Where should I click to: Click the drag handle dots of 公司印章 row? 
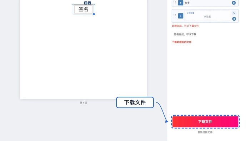175,16
